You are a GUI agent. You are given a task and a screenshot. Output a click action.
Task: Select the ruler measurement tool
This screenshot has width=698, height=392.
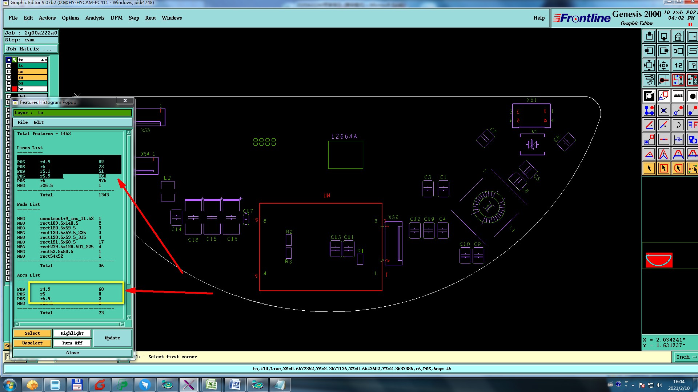pyautogui.click(x=678, y=96)
